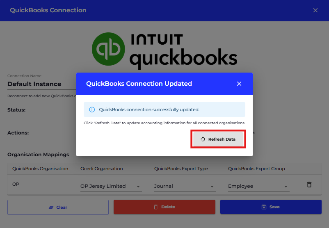Image resolution: width=329 pixels, height=228 pixels.
Task: Click the Intuit QuickBooks logo
Action: pyautogui.click(x=164, y=50)
